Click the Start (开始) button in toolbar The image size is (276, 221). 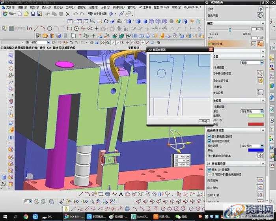coord(9,14)
